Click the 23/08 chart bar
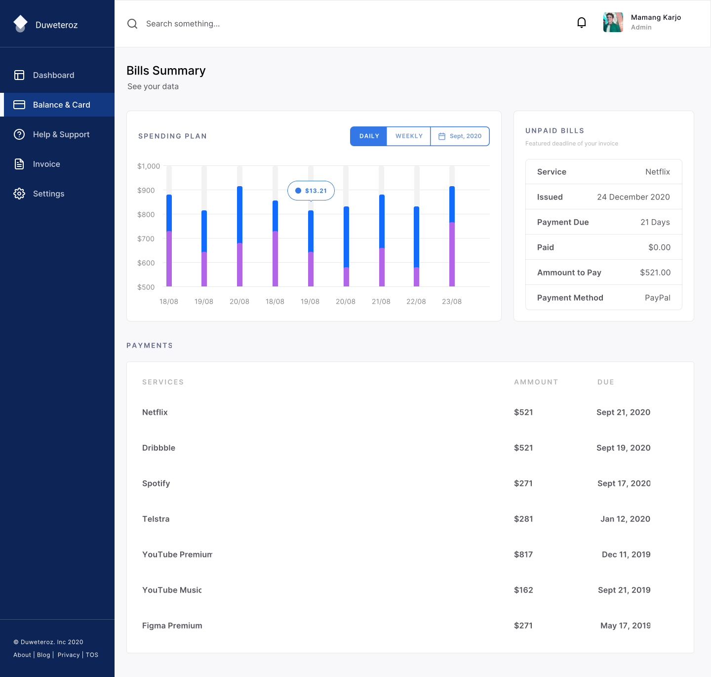The image size is (711, 677). (452, 236)
